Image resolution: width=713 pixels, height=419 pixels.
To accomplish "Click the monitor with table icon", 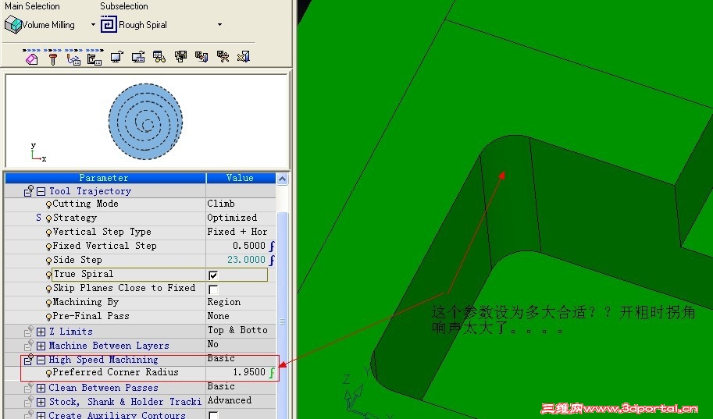I will [138, 57].
